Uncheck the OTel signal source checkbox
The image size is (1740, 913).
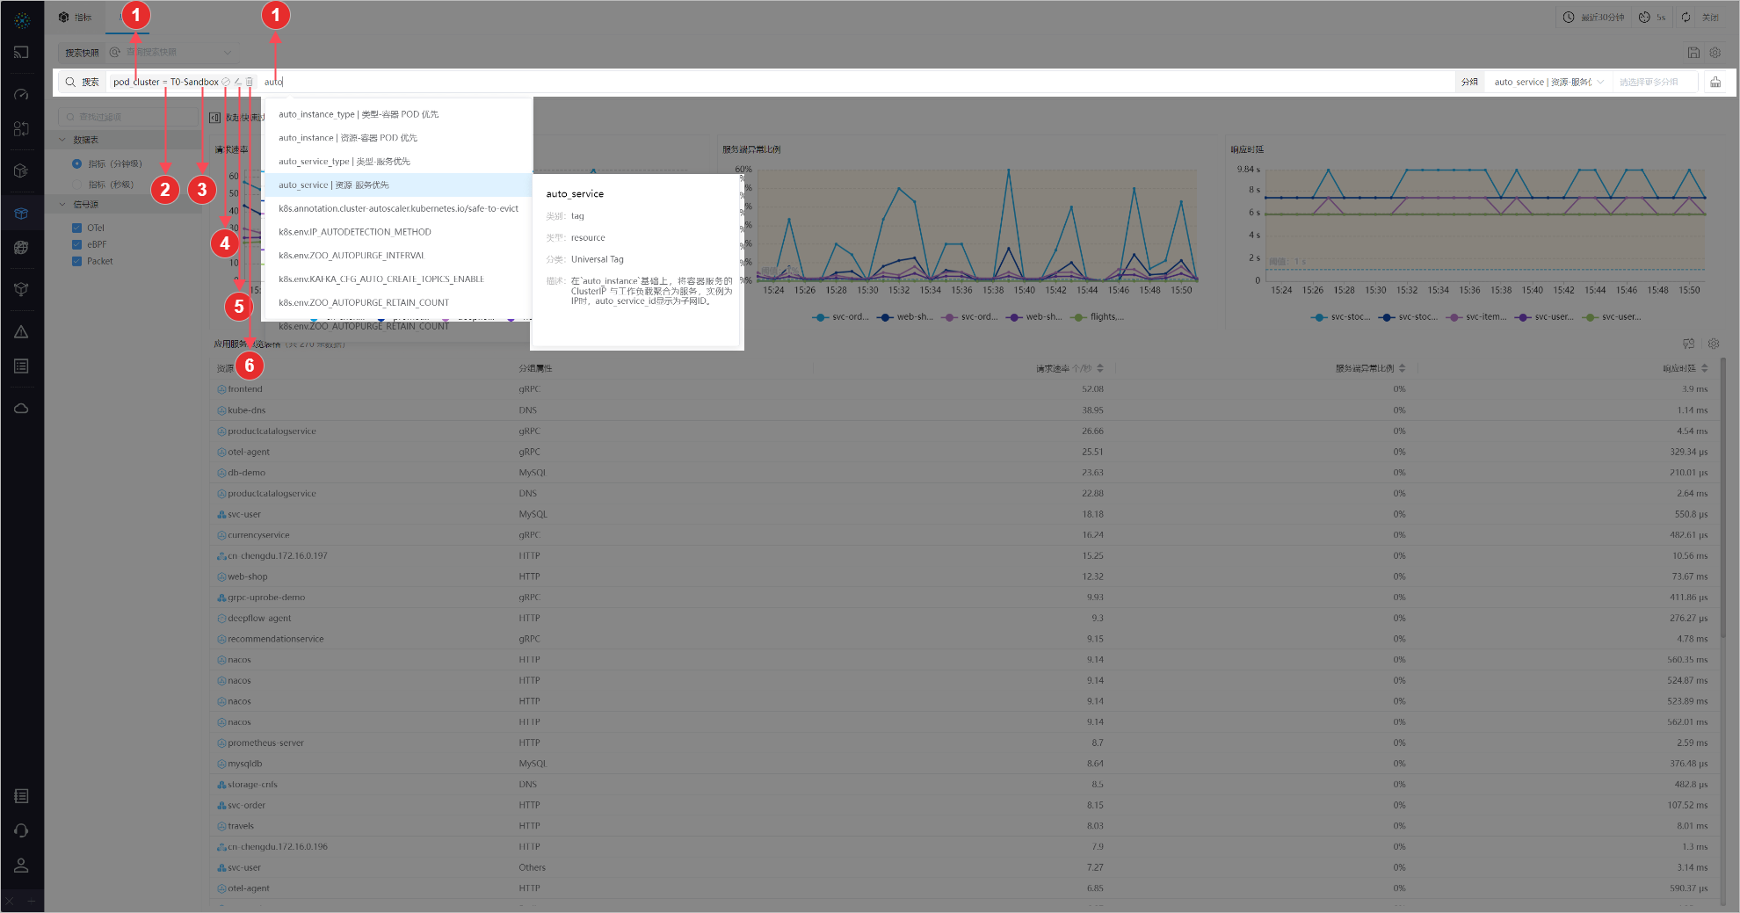(x=76, y=228)
